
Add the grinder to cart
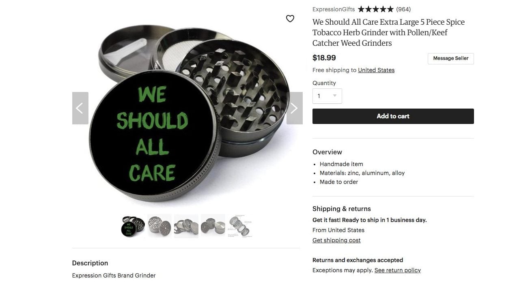click(393, 116)
